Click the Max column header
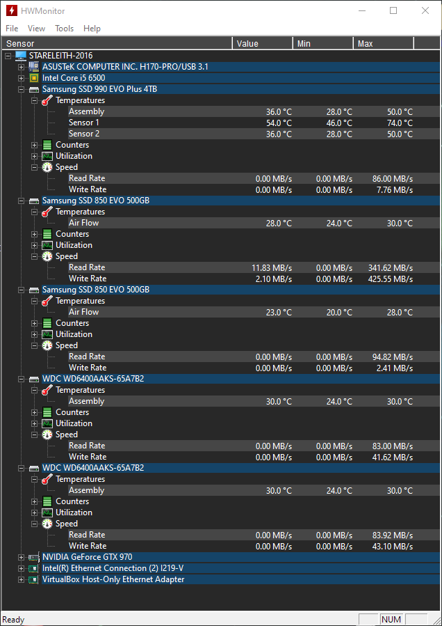The width and height of the screenshot is (442, 626). 384,43
